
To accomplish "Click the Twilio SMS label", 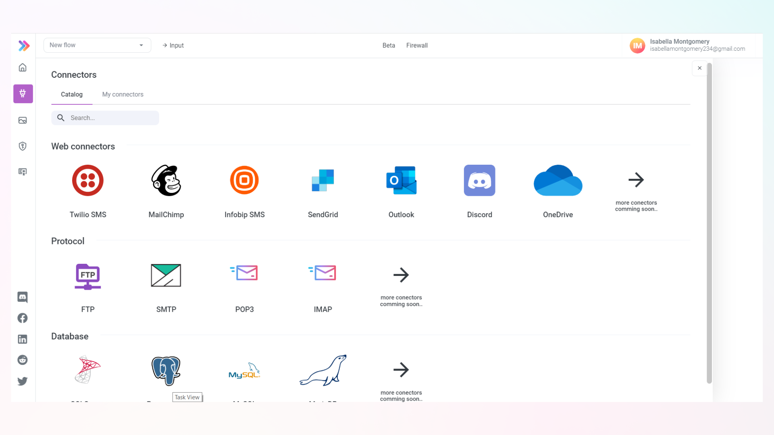I will point(88,215).
